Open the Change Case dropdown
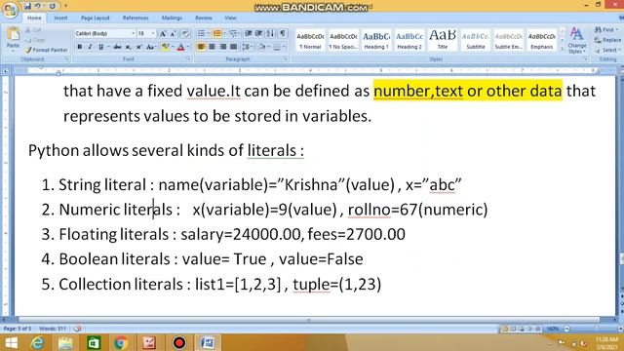 [x=150, y=47]
